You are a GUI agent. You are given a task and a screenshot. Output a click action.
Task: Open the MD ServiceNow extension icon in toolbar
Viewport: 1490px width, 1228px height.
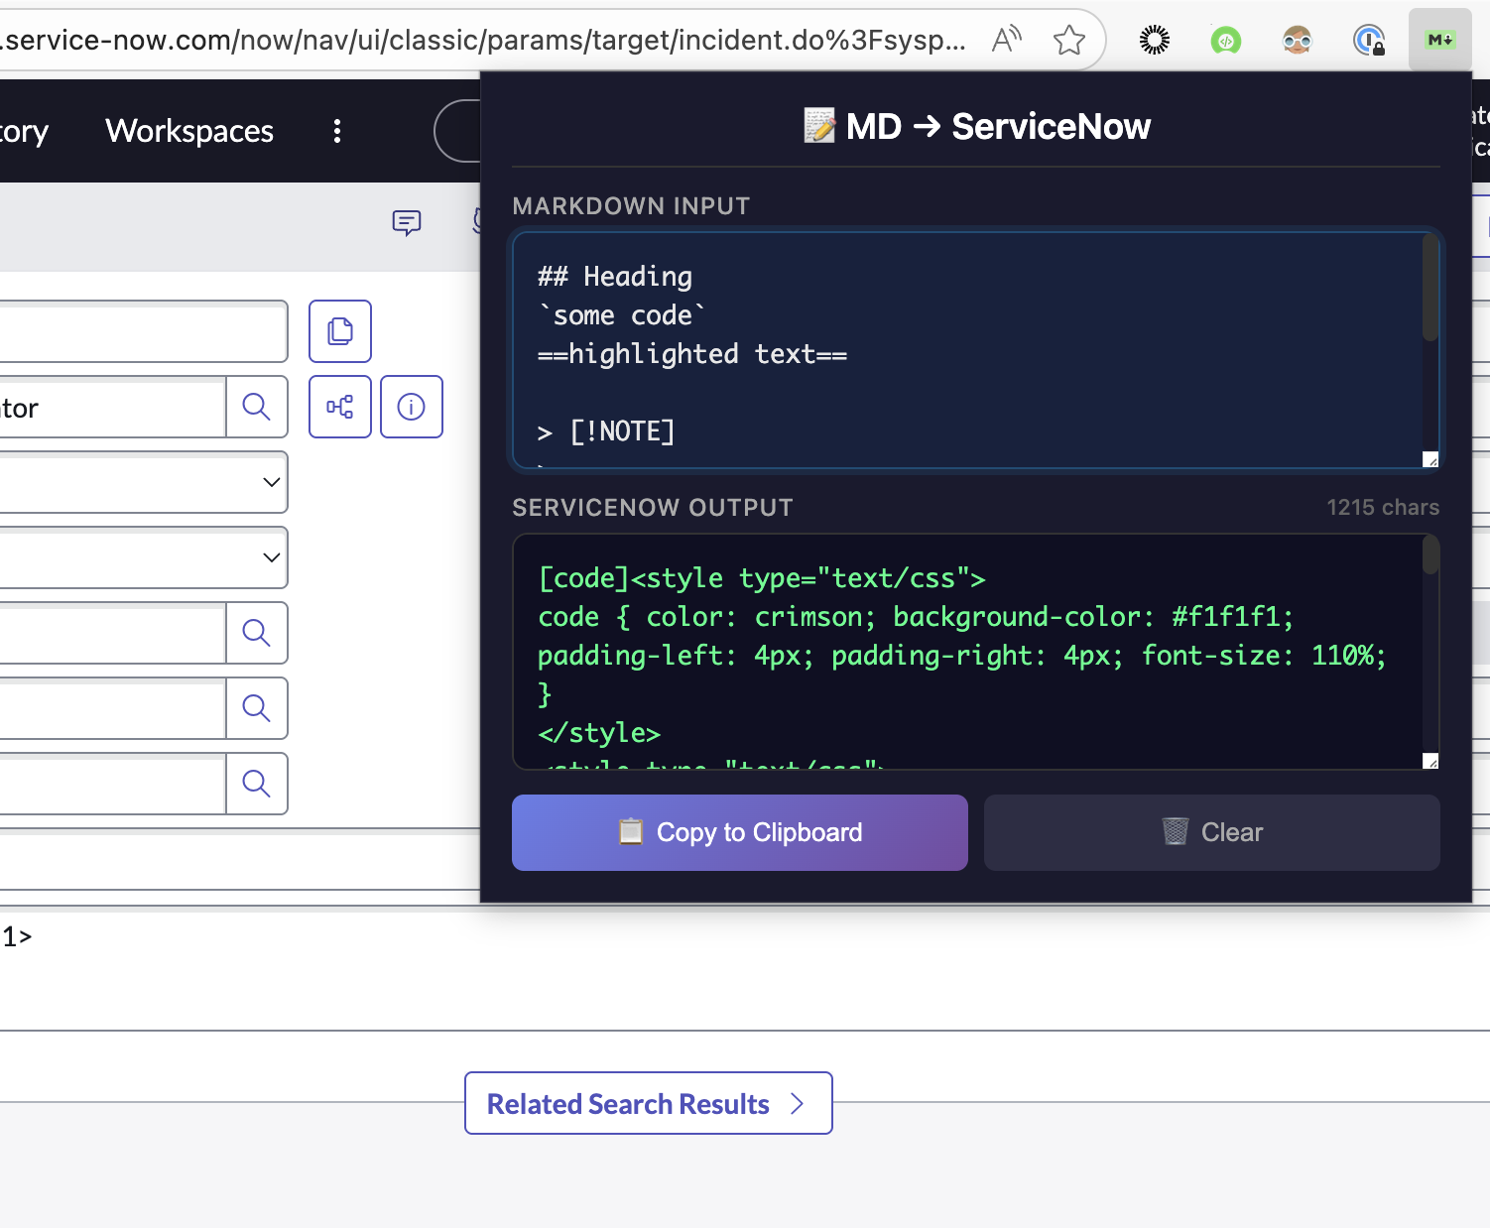coord(1438,40)
